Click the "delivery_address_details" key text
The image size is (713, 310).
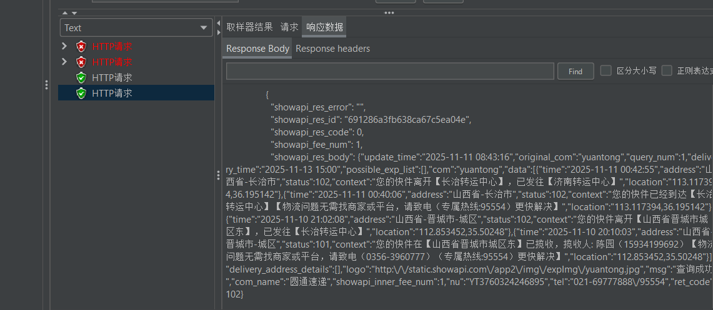pyautogui.click(x=279, y=269)
